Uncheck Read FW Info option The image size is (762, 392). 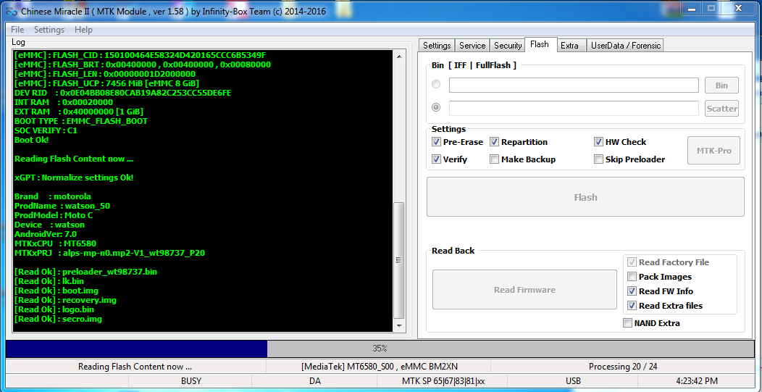632,291
